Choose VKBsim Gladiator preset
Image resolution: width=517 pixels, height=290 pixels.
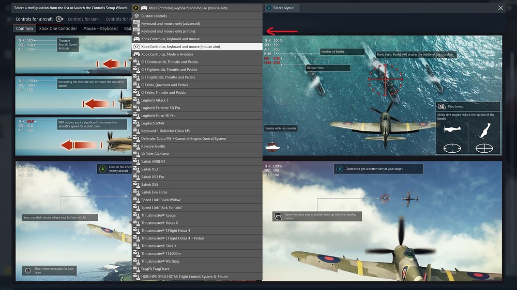point(197,154)
